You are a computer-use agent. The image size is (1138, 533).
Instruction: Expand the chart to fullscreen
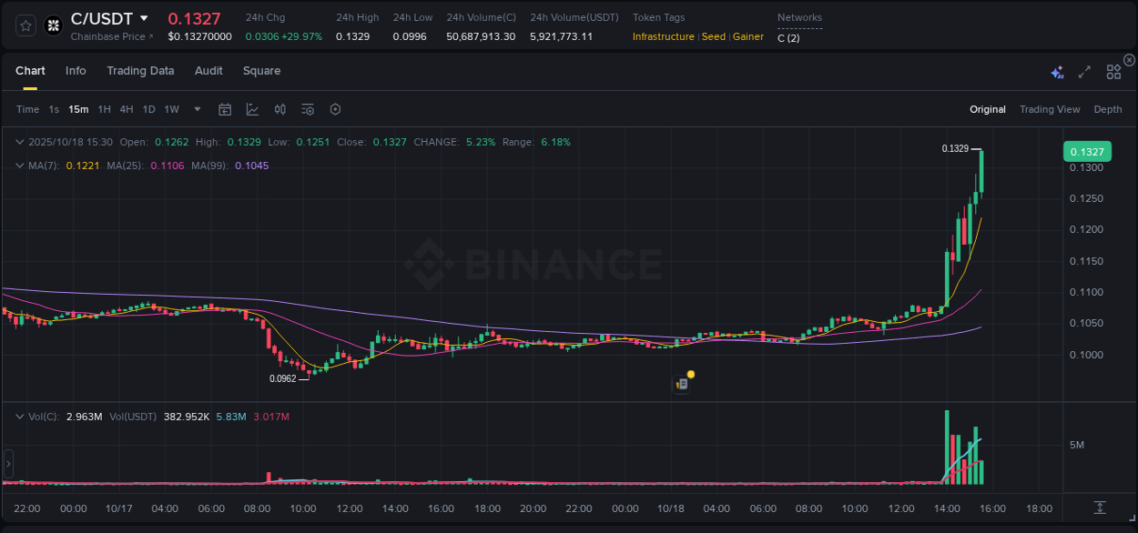pyautogui.click(x=1083, y=70)
